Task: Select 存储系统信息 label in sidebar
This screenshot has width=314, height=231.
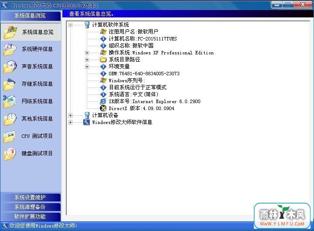Action: click(37, 84)
